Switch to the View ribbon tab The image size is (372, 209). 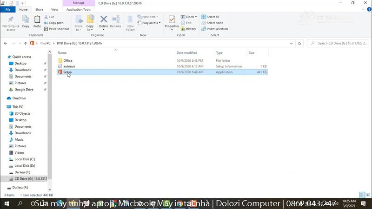pos(54,9)
